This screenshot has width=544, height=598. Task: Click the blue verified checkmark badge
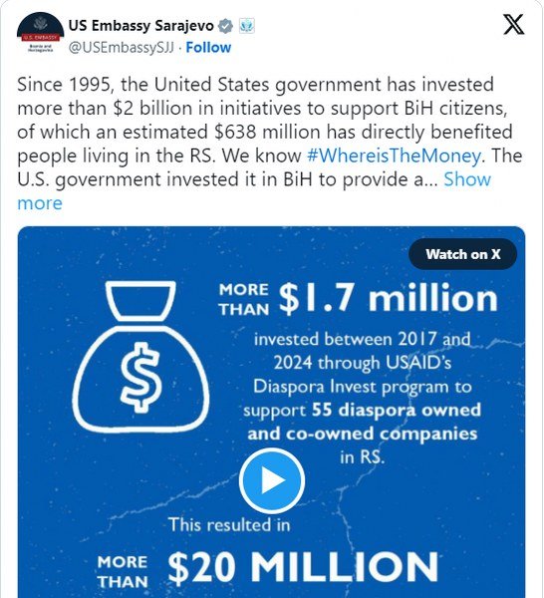(225, 26)
